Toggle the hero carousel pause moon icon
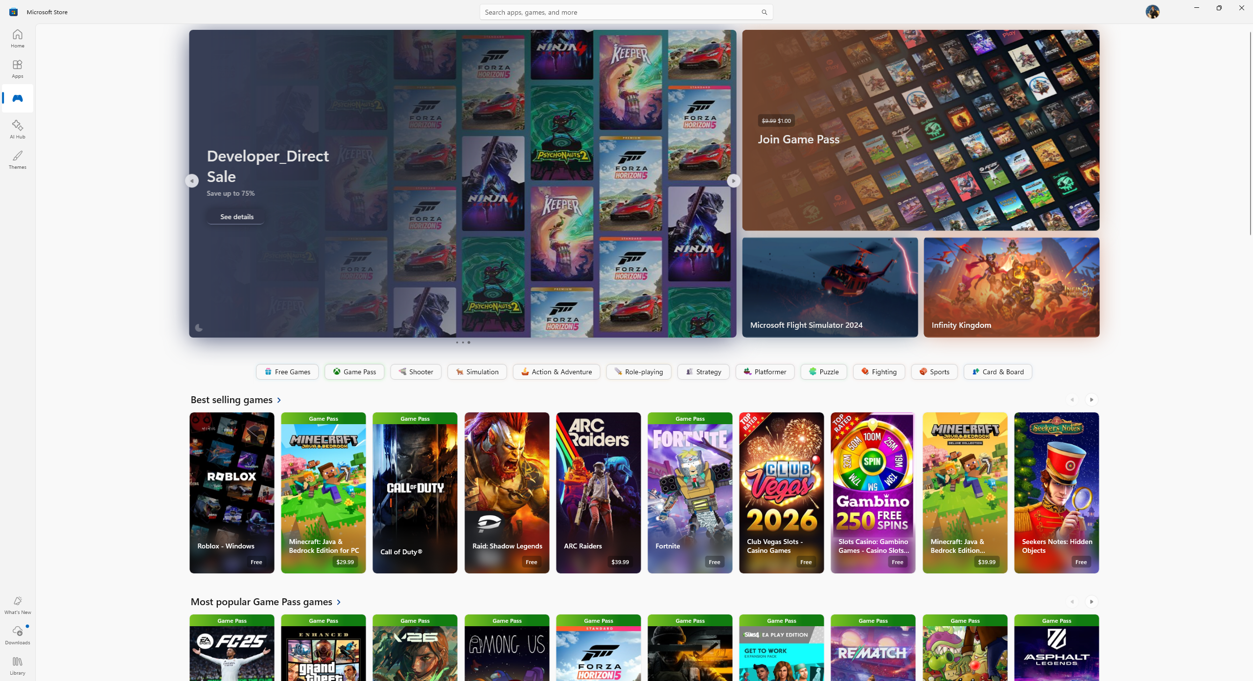1253x681 pixels. 199,328
